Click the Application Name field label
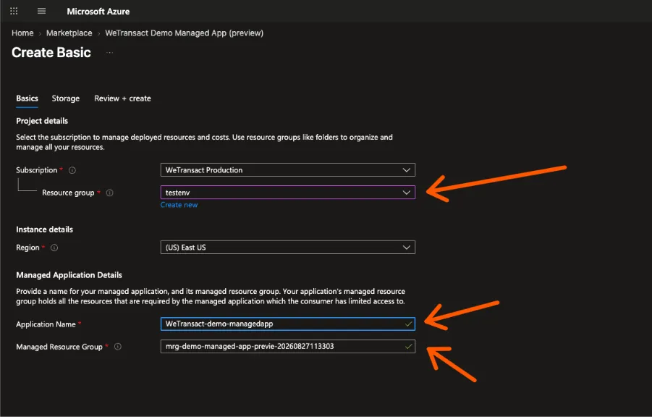The height and width of the screenshot is (417, 652). click(x=46, y=324)
